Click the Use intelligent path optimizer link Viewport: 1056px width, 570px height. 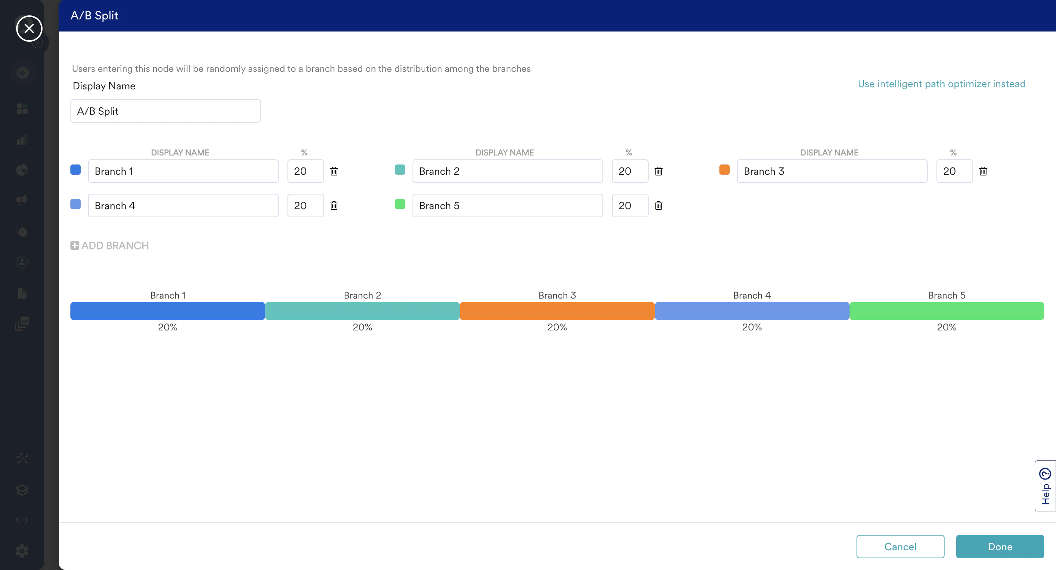click(x=941, y=84)
